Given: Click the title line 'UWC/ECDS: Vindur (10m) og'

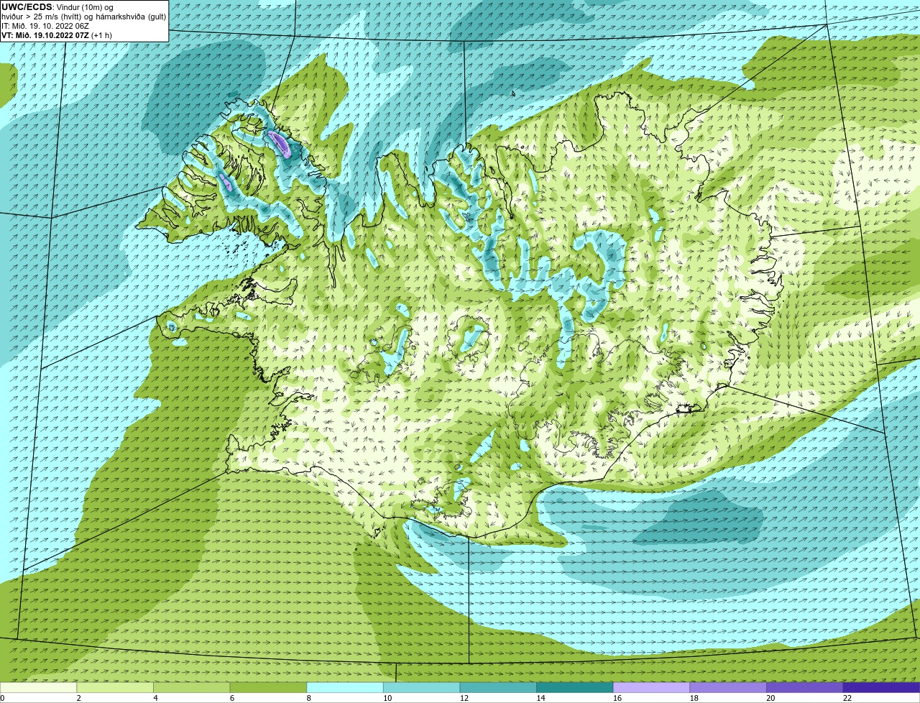Looking at the screenshot, I should [57, 7].
